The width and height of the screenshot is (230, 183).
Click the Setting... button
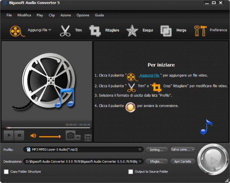pyautogui.click(x=156, y=150)
